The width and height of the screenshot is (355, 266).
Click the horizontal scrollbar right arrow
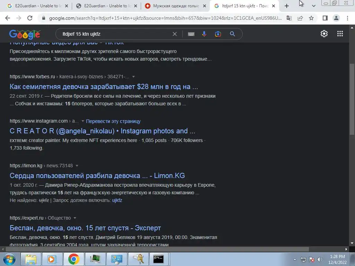[x=346, y=249]
